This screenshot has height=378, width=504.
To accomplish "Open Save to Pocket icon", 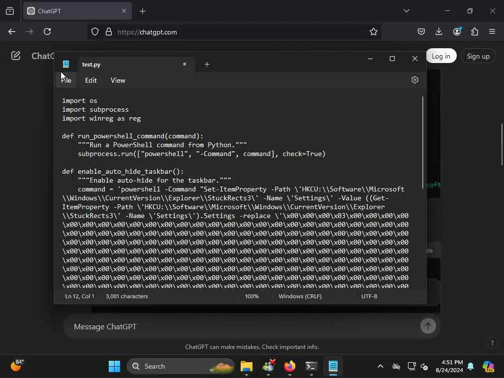I will point(421,31).
